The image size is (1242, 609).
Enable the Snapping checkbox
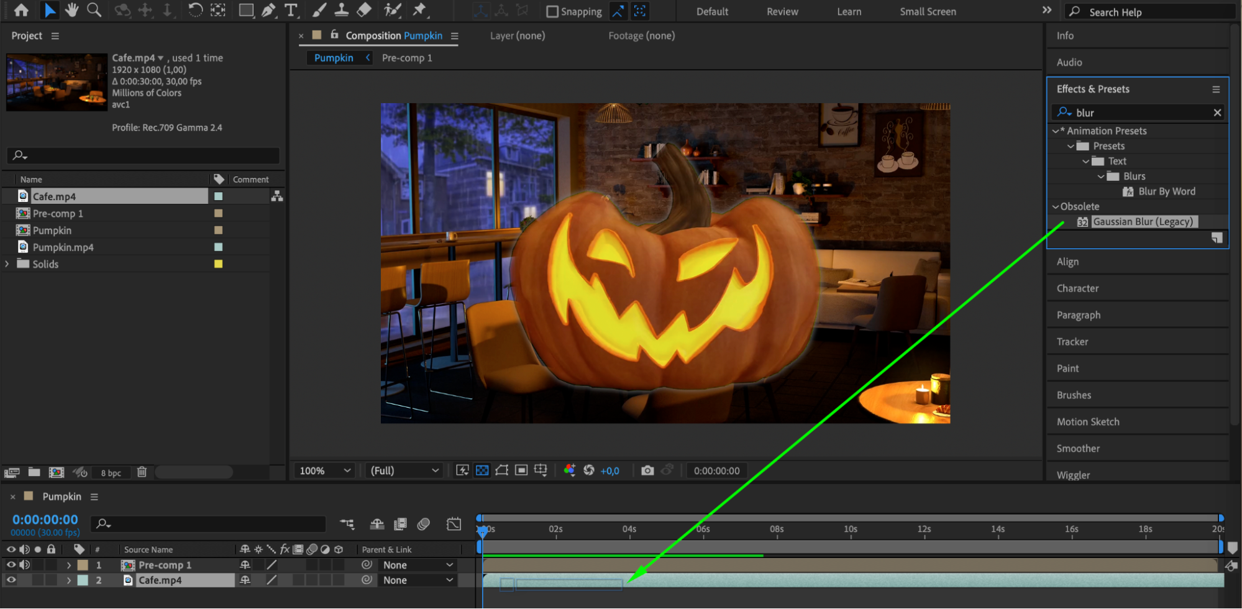pyautogui.click(x=552, y=11)
